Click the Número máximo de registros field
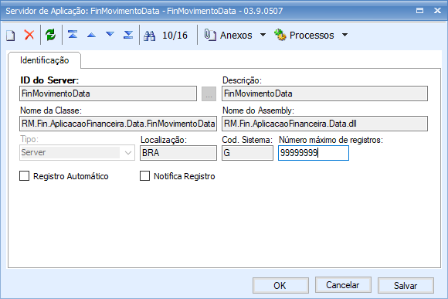Screen dimensions: 448x299 pos(314,153)
